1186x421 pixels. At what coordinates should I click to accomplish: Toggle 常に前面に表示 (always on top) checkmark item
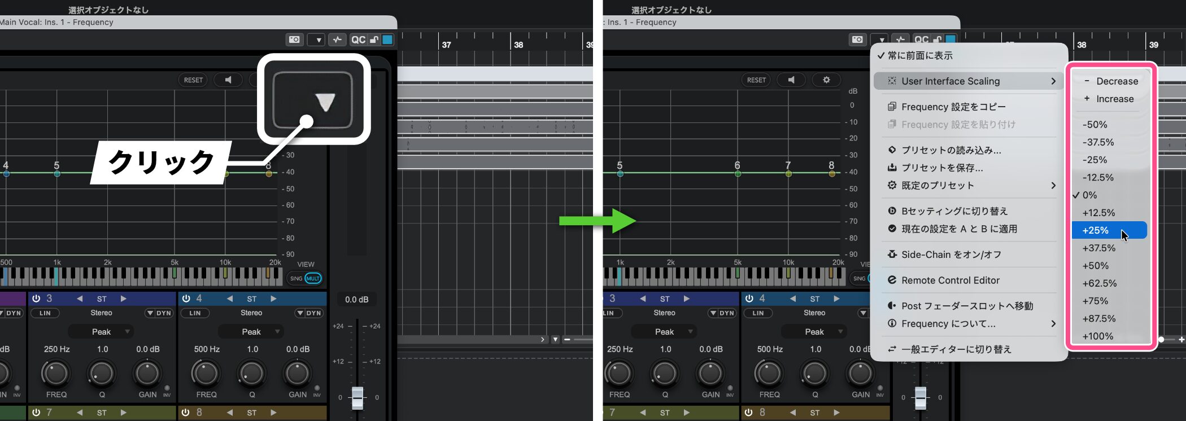[919, 55]
